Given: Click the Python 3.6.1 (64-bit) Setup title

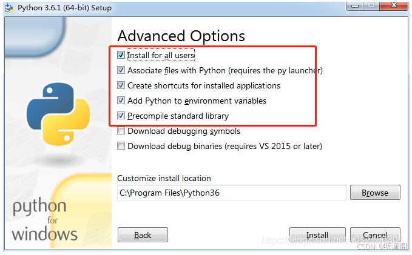Looking at the screenshot, I should pos(65,8).
